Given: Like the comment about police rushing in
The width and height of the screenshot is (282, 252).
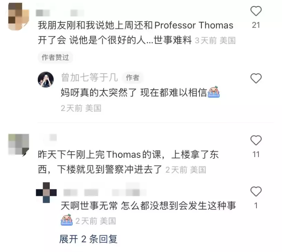Looking at the screenshot, I should (x=256, y=140).
